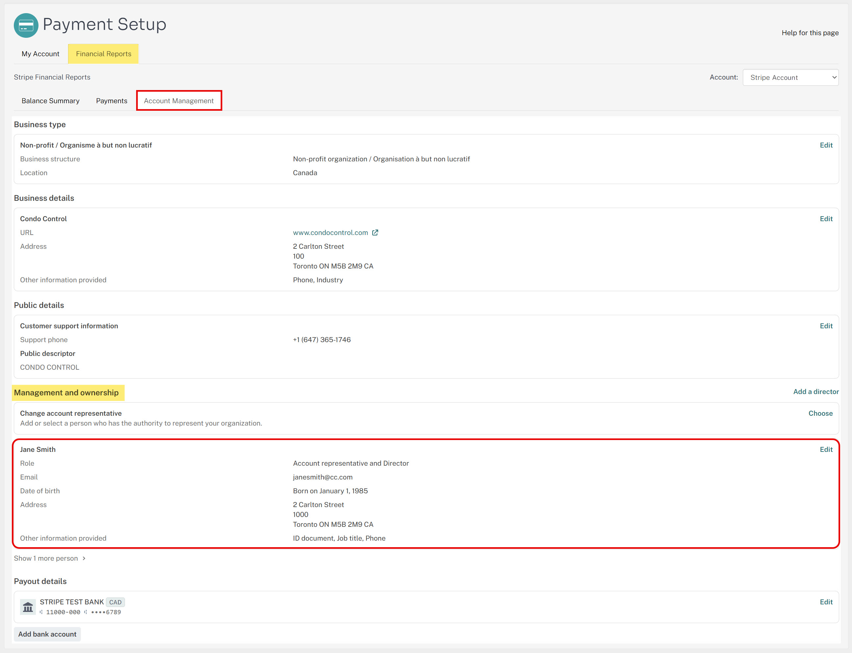Click the Public details heading
Image resolution: width=852 pixels, height=653 pixels.
pyautogui.click(x=39, y=305)
